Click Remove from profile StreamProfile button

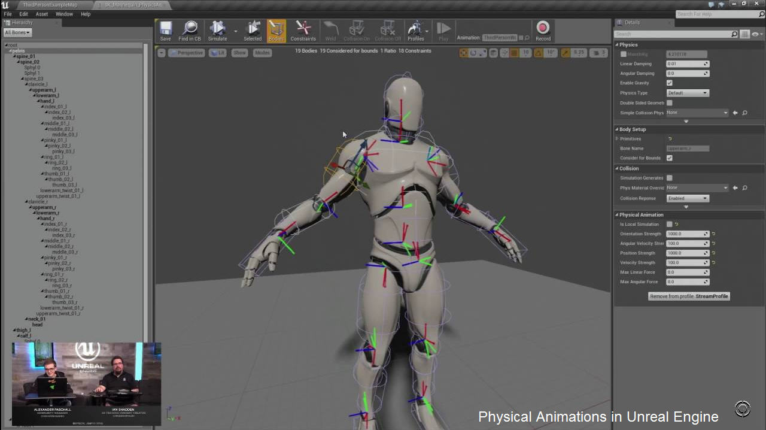[x=689, y=296]
